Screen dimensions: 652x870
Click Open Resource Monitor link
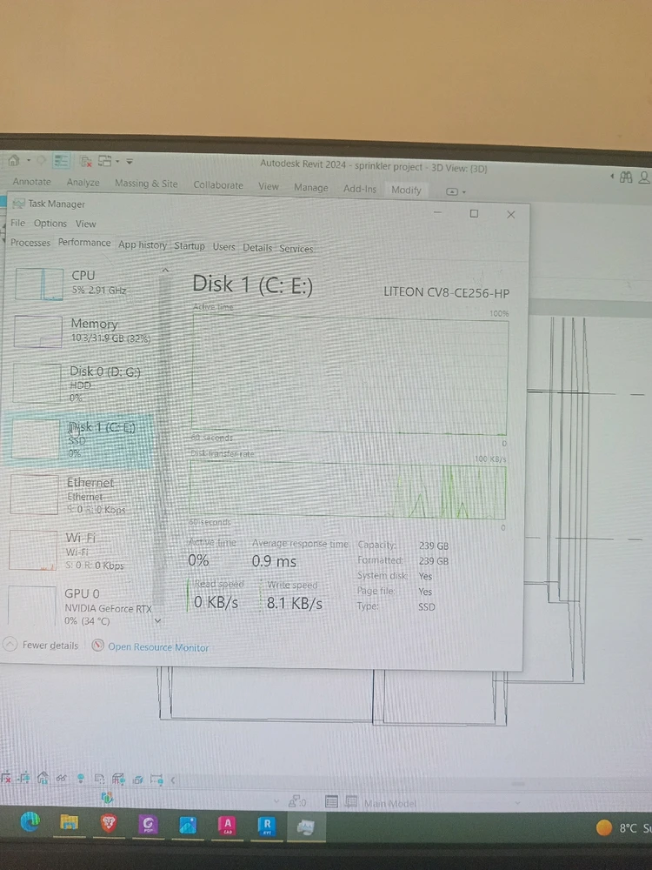pos(158,647)
